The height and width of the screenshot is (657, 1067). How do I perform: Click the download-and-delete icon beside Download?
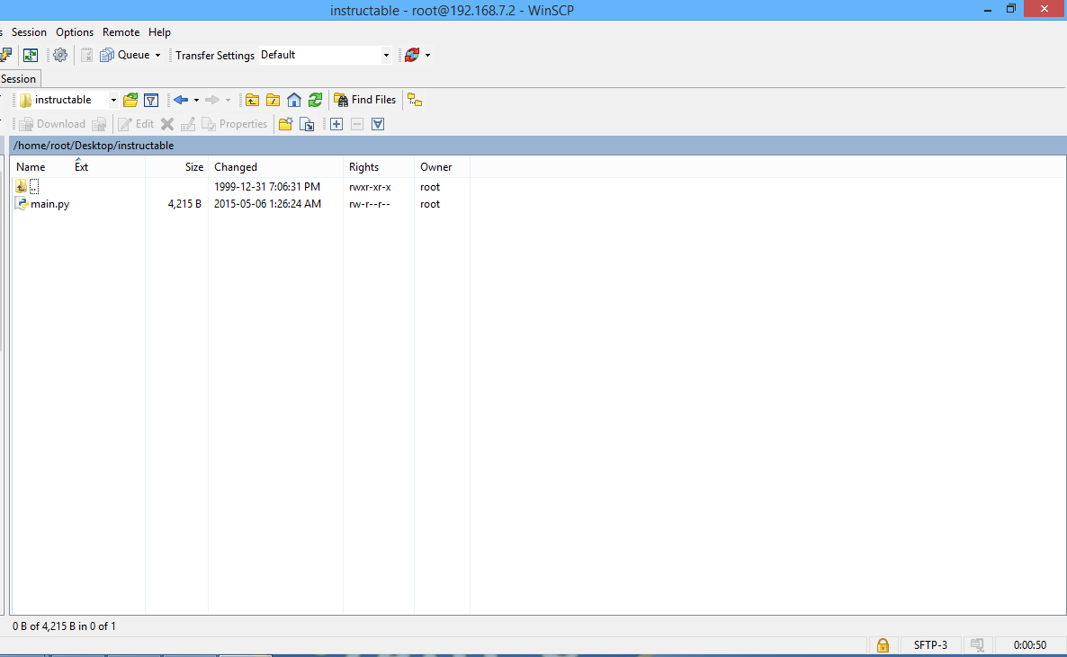tap(99, 124)
